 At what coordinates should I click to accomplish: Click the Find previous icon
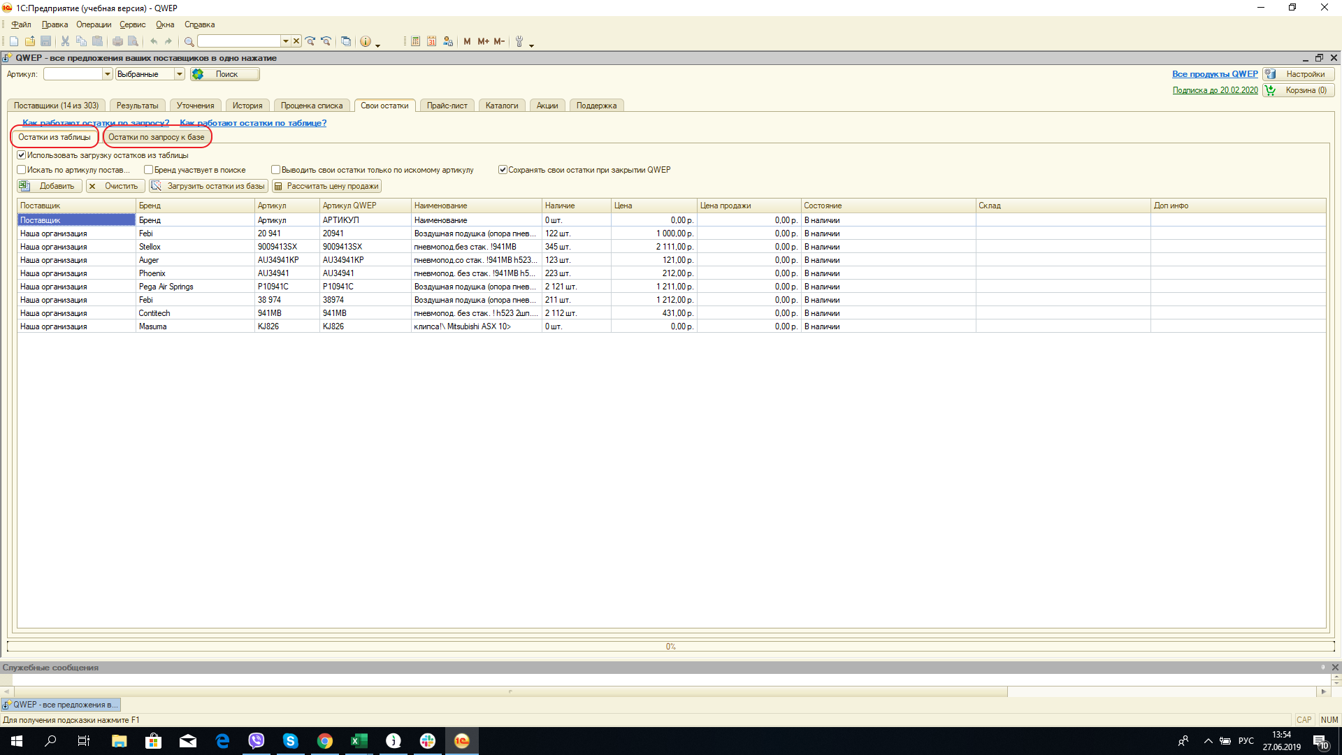pos(326,41)
